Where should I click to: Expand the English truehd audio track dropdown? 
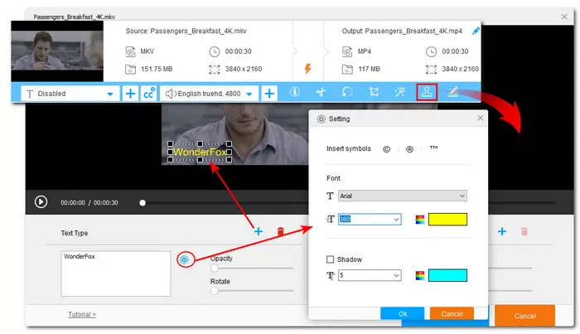click(x=210, y=94)
